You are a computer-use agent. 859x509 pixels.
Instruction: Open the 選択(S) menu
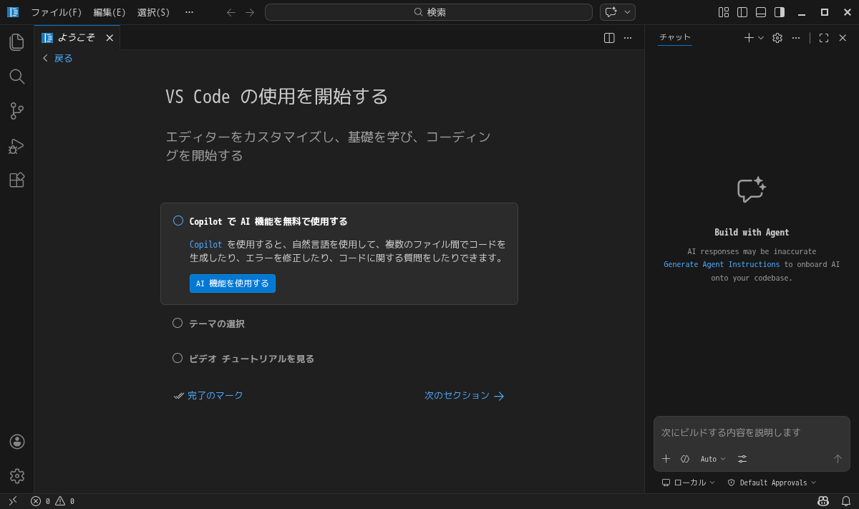pyautogui.click(x=154, y=12)
